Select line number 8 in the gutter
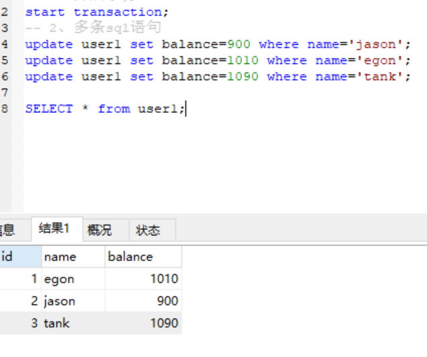This screenshot has height=357, width=427. pos(5,109)
